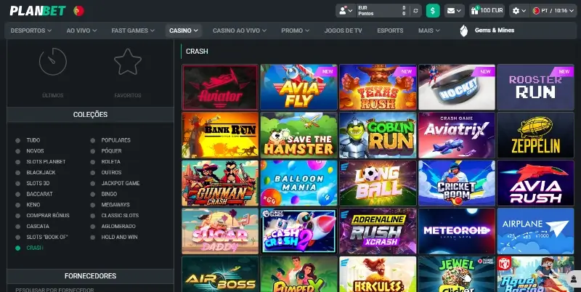Image resolution: width=581 pixels, height=292 pixels.
Task: Select the Populares collection link
Action: point(116,139)
